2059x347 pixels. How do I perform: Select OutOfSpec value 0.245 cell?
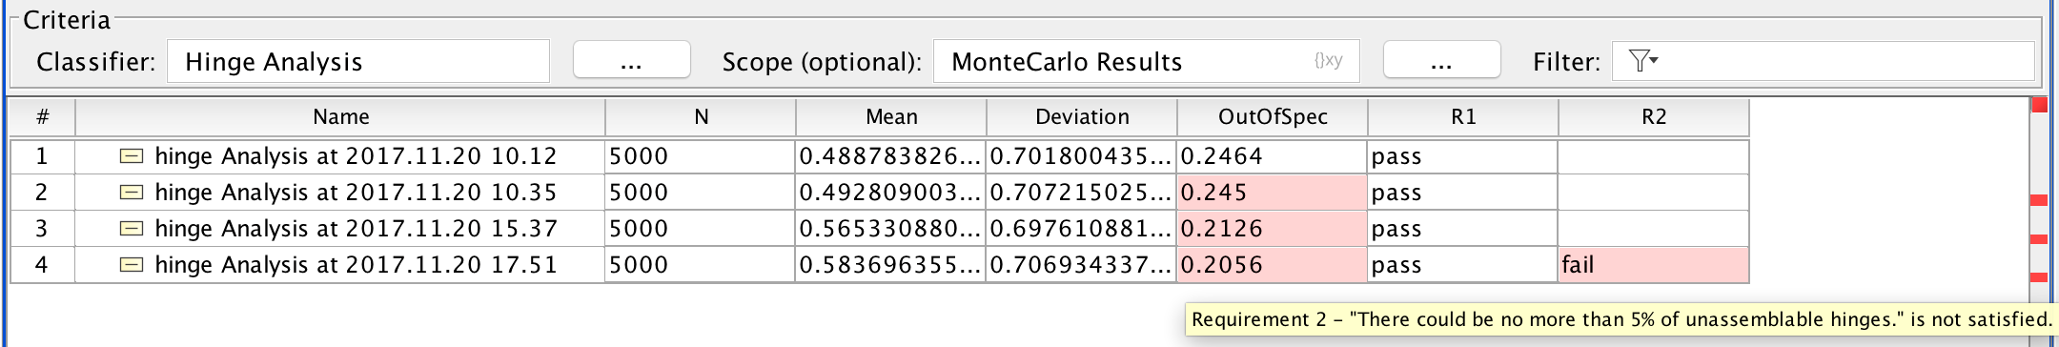pyautogui.click(x=1273, y=193)
